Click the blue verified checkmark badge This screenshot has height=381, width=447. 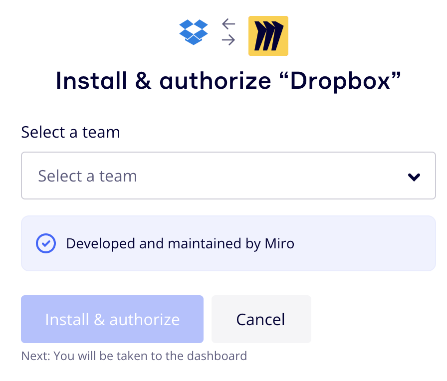click(x=46, y=243)
